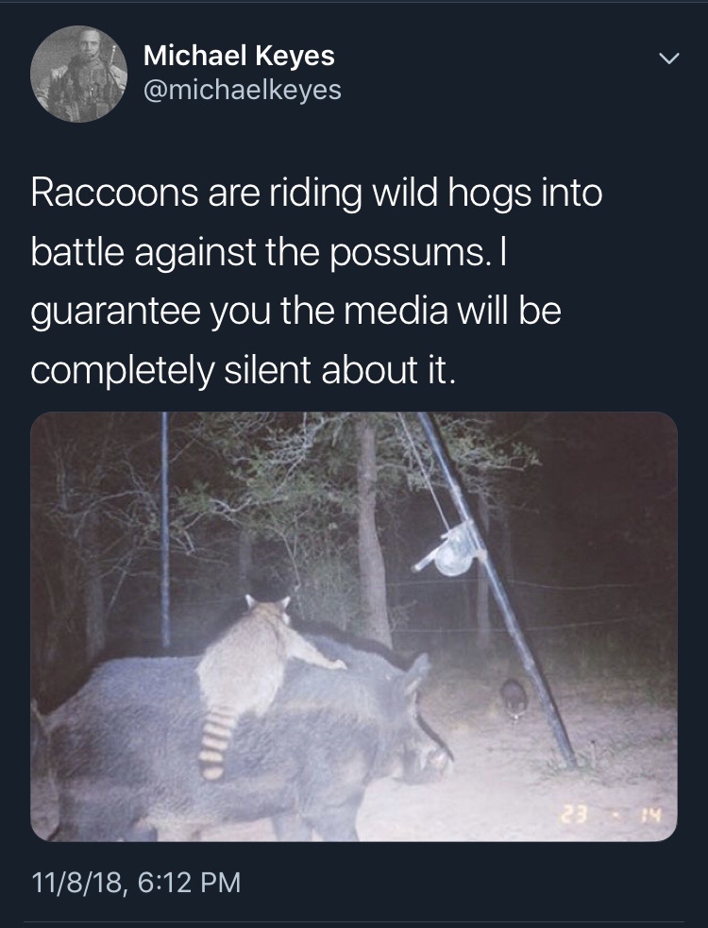The height and width of the screenshot is (928, 708).
Task: Tap the raccoon's striped tail in photo
Action: pyautogui.click(x=216, y=743)
